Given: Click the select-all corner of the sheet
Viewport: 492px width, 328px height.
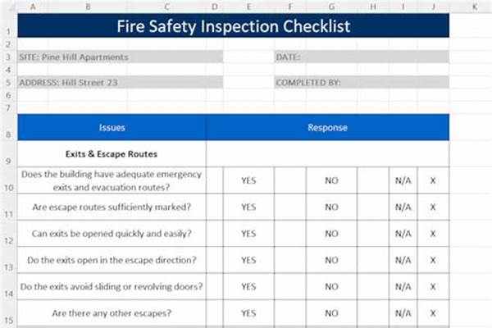Looking at the screenshot, I should pyautogui.click(x=7, y=7).
